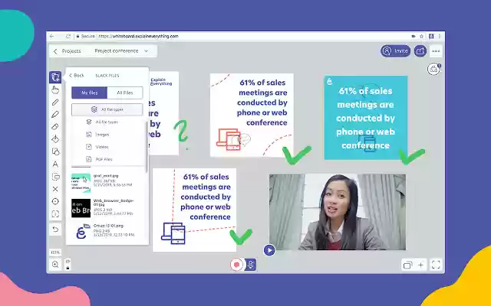The image size is (491, 306).
Task: Select the hand pan tool
Action: 55,90
